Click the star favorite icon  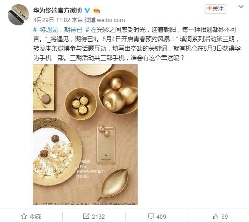click(24, 216)
